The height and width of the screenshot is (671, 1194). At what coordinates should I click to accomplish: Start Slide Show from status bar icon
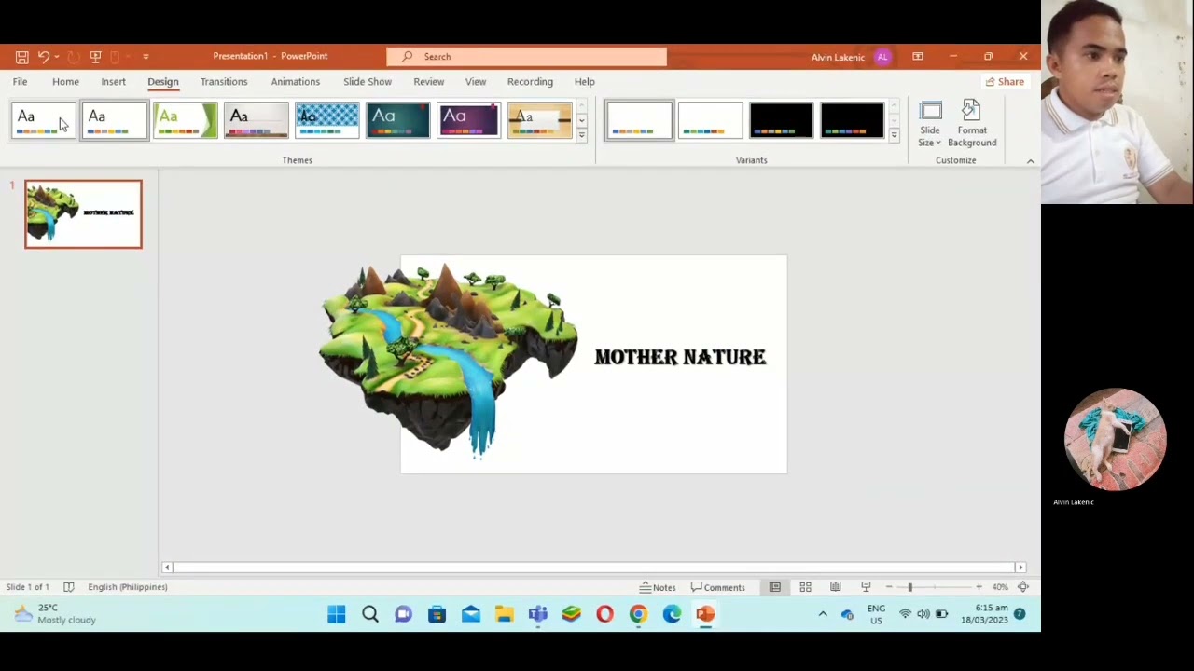click(x=866, y=587)
